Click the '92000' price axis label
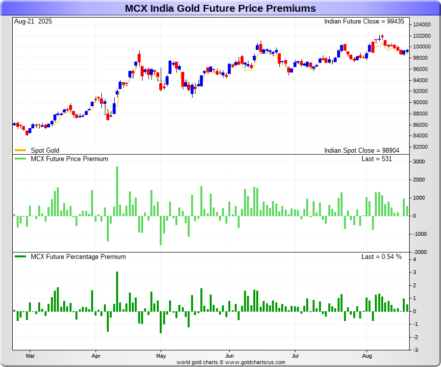The width and height of the screenshot is (441, 367). pos(420,91)
